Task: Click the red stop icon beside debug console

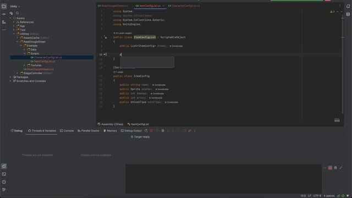Action: click(330, 168)
